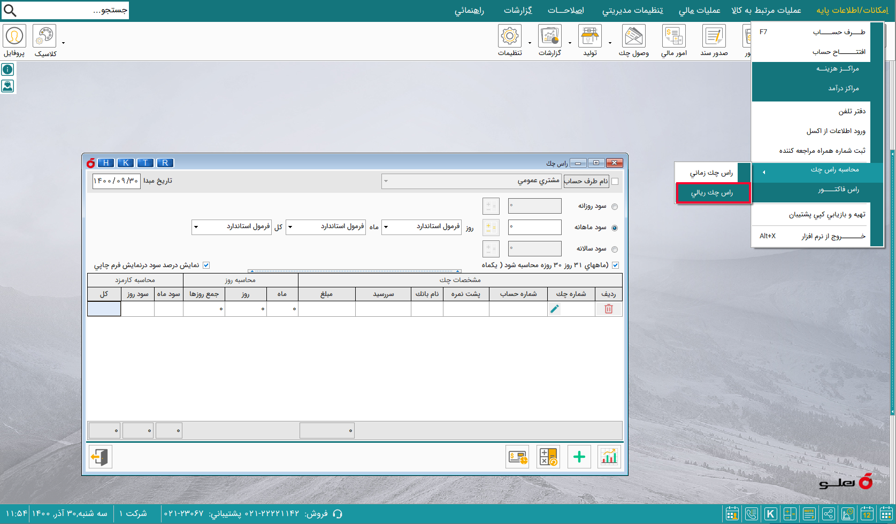The width and height of the screenshot is (896, 524).
Task: Toggle the 31-day months as 30 checkbox
Action: (615, 265)
